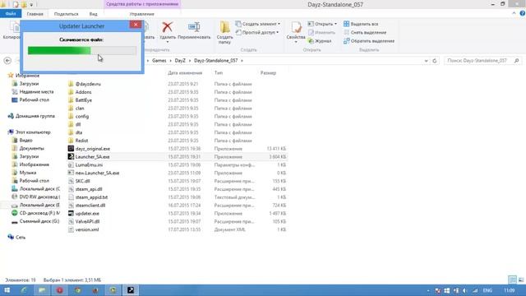Select the Redist folder
Screen dimensions: 526x296
coord(81,141)
